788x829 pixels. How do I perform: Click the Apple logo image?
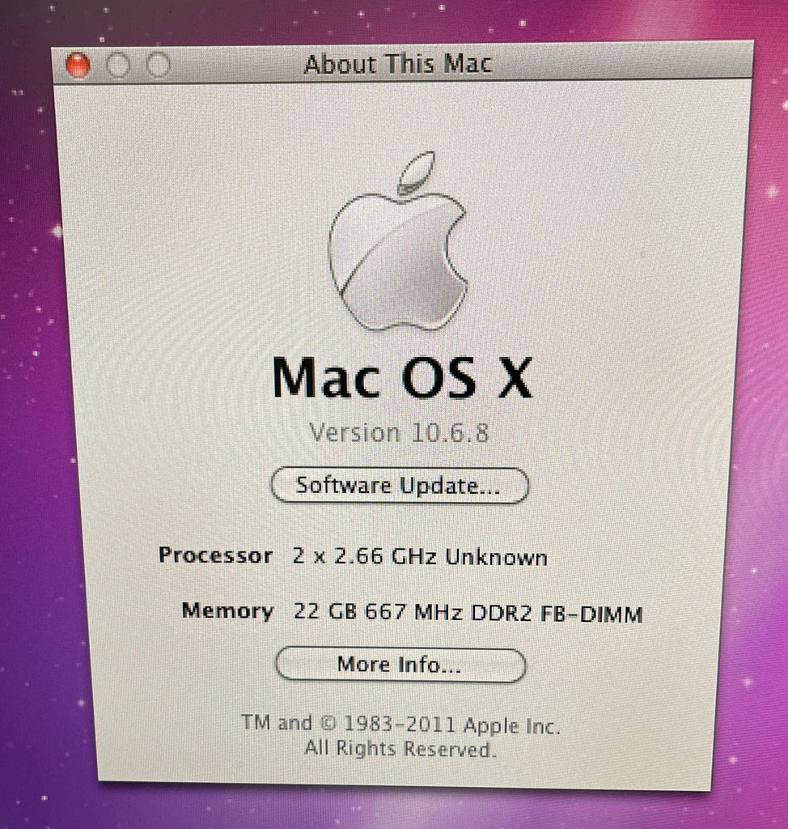(x=398, y=241)
